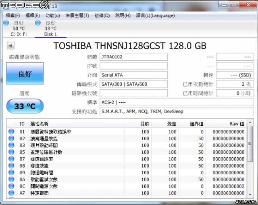Select attribute row 讀寫通量效能
Screen dimensions: 258x205
tap(127, 138)
